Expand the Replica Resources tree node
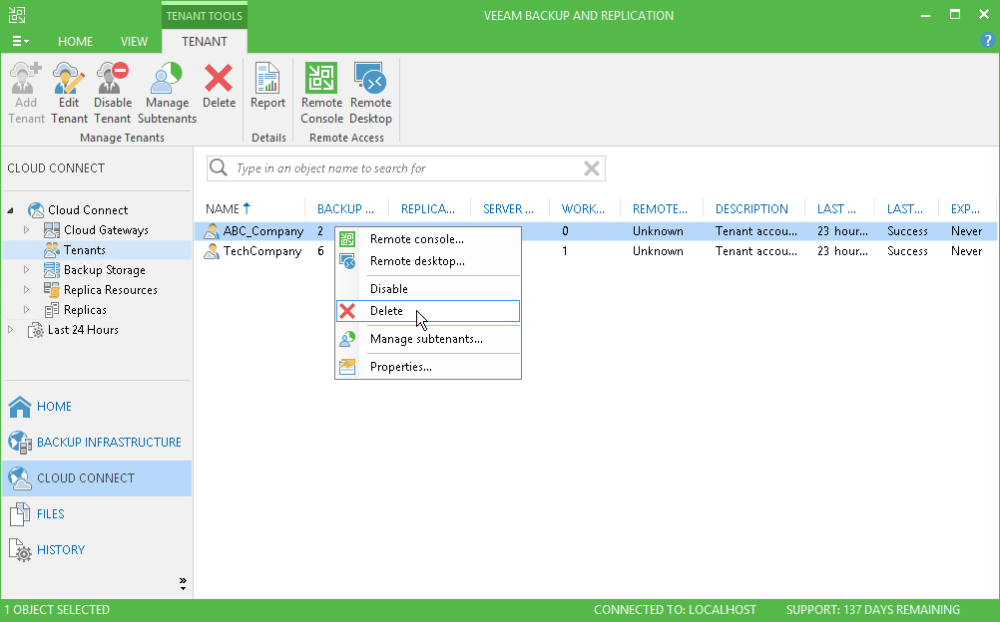 tap(26, 289)
